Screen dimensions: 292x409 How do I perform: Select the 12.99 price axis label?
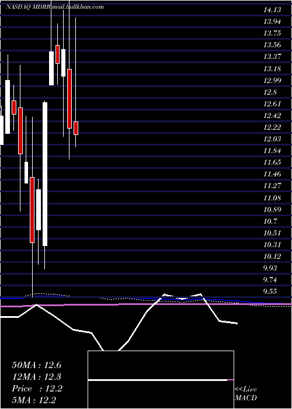[272, 81]
